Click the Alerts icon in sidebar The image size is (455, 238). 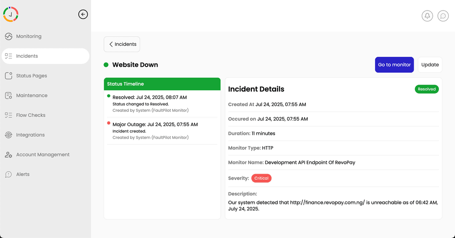(x=9, y=174)
